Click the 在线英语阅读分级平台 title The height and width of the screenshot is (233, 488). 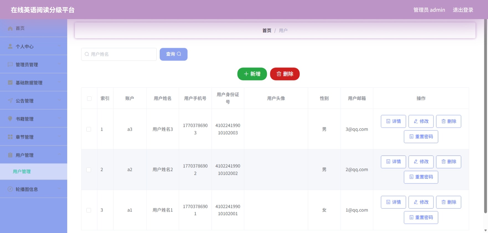click(x=43, y=10)
